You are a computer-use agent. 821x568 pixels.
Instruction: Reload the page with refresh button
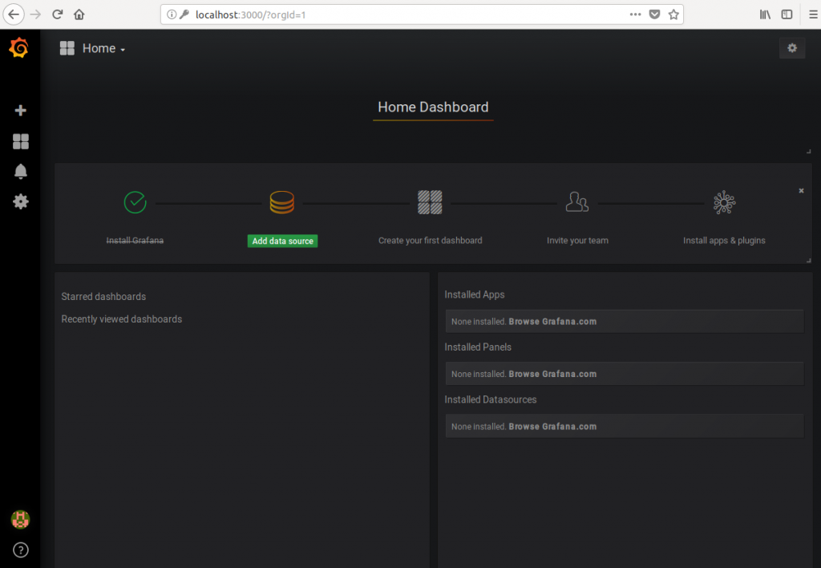(x=58, y=14)
